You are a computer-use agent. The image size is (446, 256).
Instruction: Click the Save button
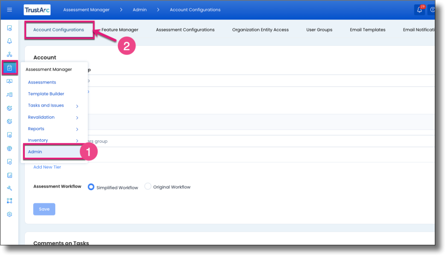pos(44,209)
